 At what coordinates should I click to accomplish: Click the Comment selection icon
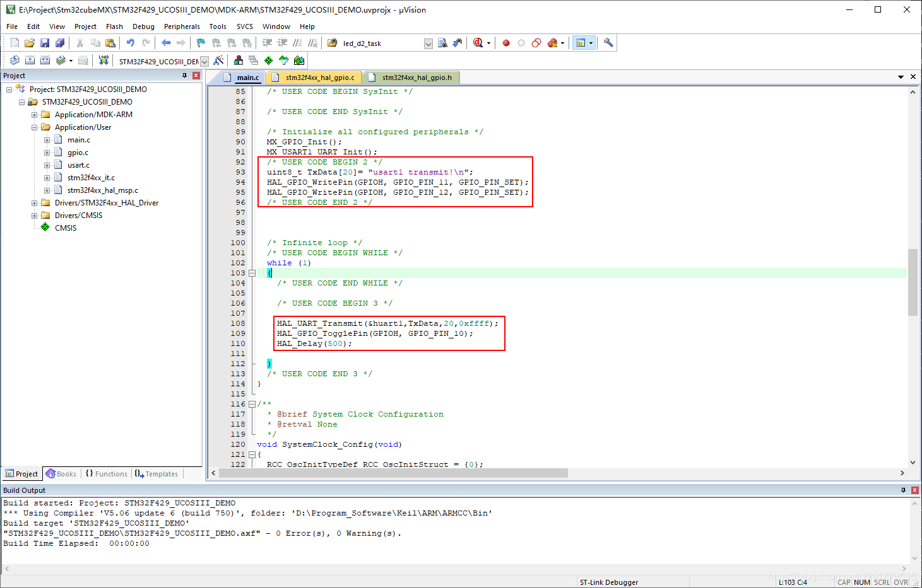coord(297,43)
